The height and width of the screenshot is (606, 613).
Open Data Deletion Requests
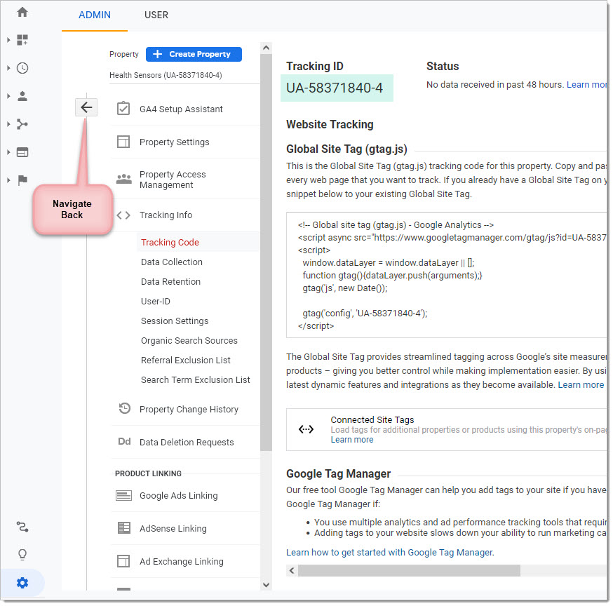click(x=186, y=442)
